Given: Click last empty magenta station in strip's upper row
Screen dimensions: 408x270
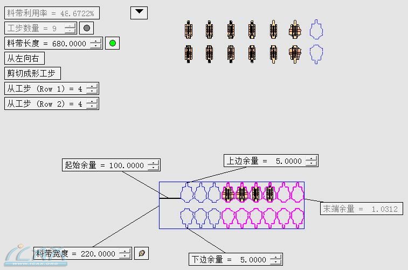Looking at the screenshot, I should pyautogui.click(x=298, y=192).
